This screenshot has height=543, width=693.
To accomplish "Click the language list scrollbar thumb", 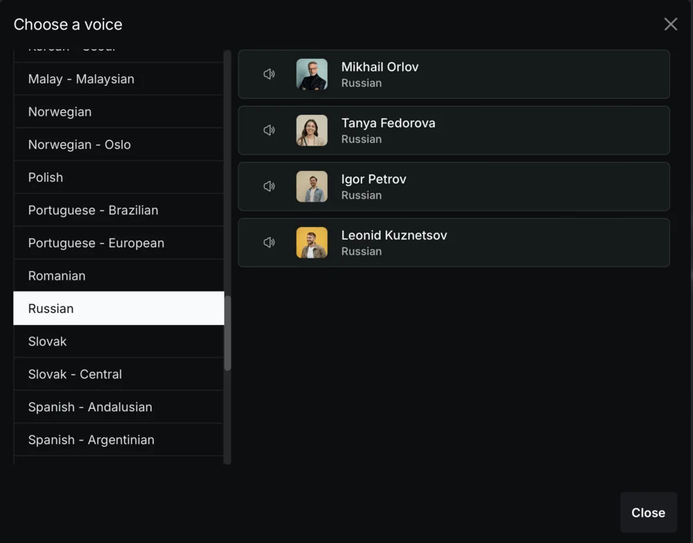I will tap(227, 332).
